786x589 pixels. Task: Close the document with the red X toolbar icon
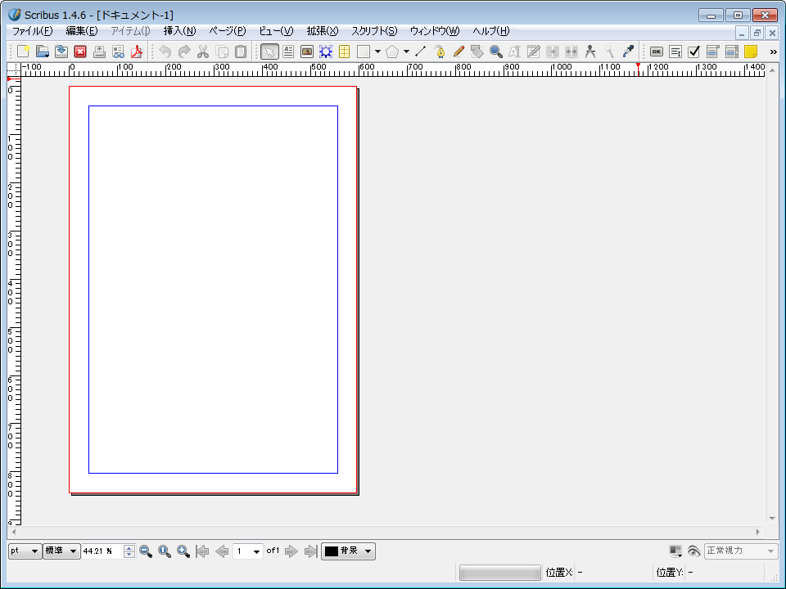[80, 52]
